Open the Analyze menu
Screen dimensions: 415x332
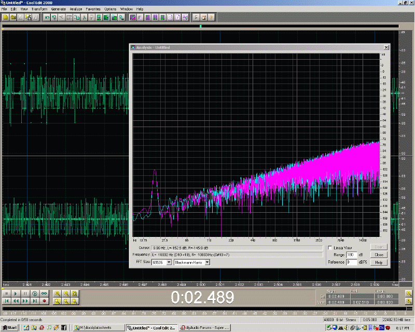76,9
